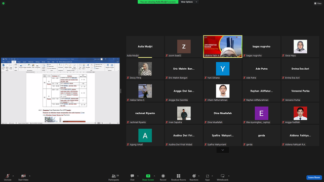Image resolution: width=324 pixels, height=182 pixels.
Task: Click the 'bagas nugroho' participant name
Action: pyautogui.click(x=261, y=47)
